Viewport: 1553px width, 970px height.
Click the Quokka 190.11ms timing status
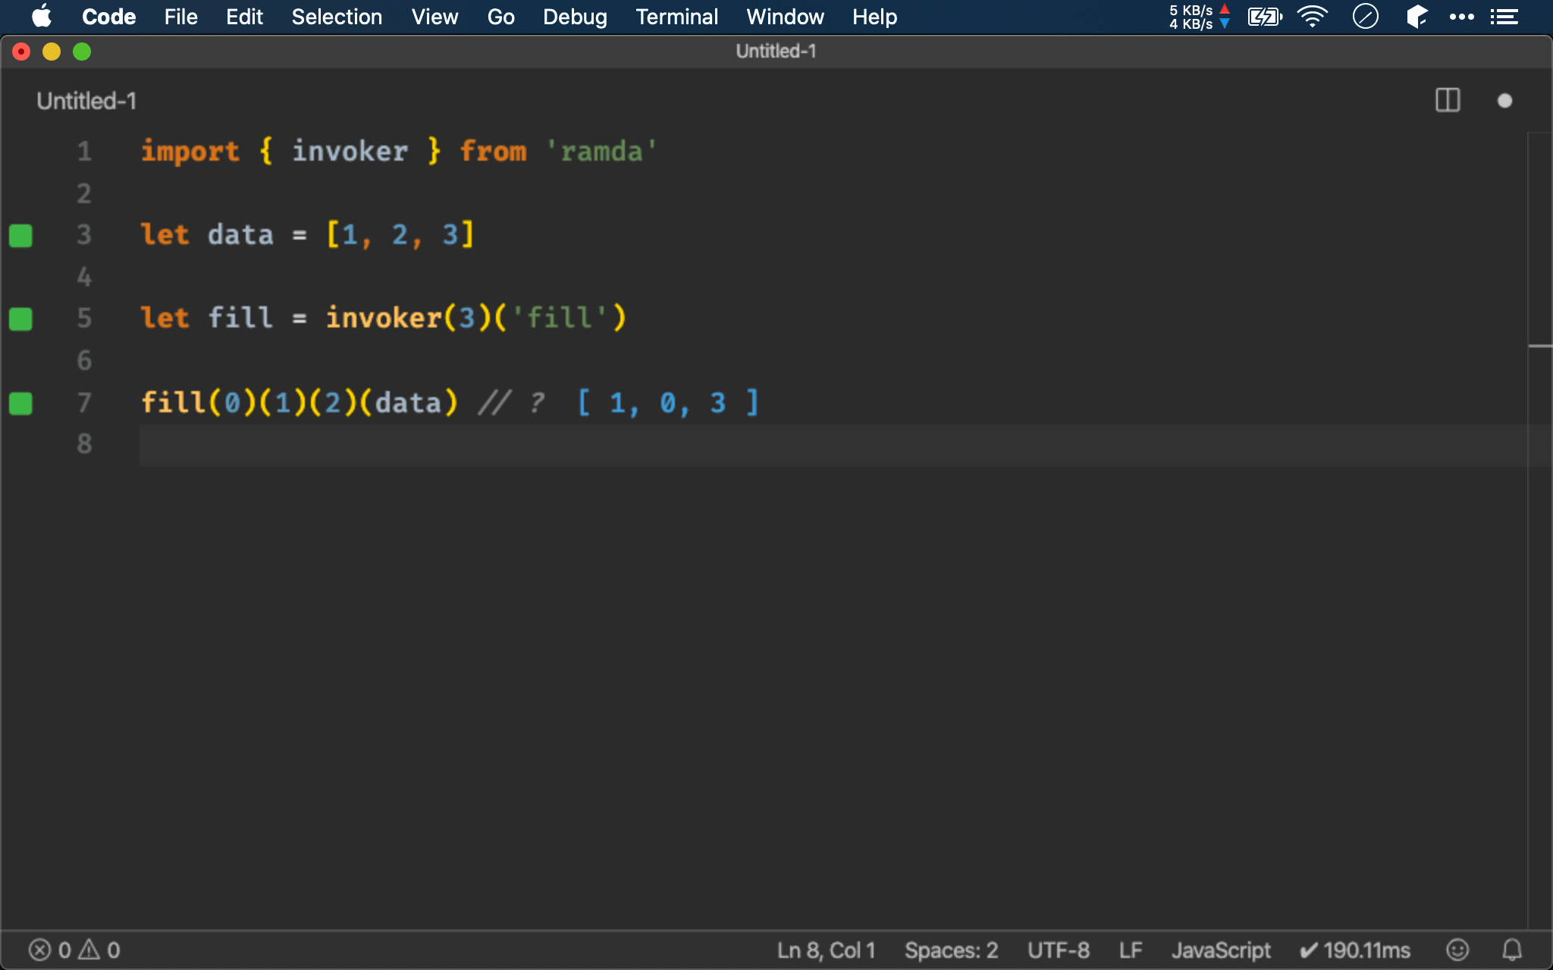[x=1355, y=950]
